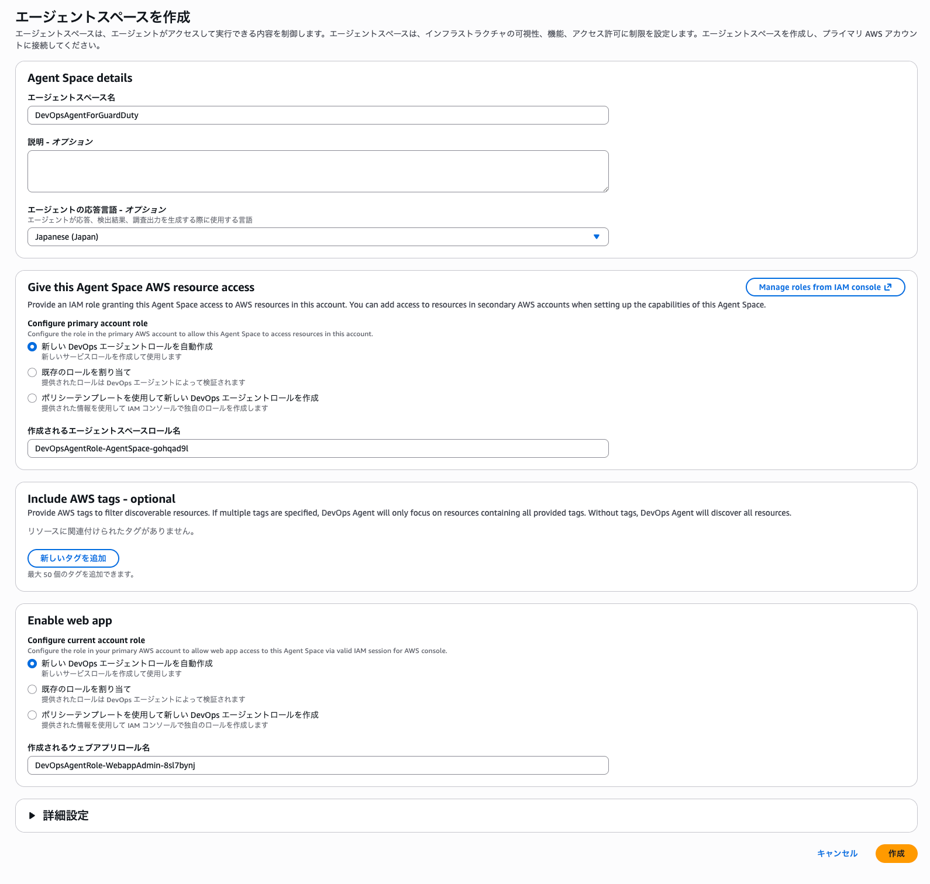The width and height of the screenshot is (930, 884).
Task: Open the agent response language dropdown
Action: pos(318,237)
